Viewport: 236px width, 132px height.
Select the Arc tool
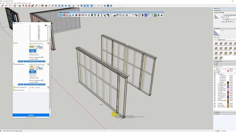[x=10, y=6]
